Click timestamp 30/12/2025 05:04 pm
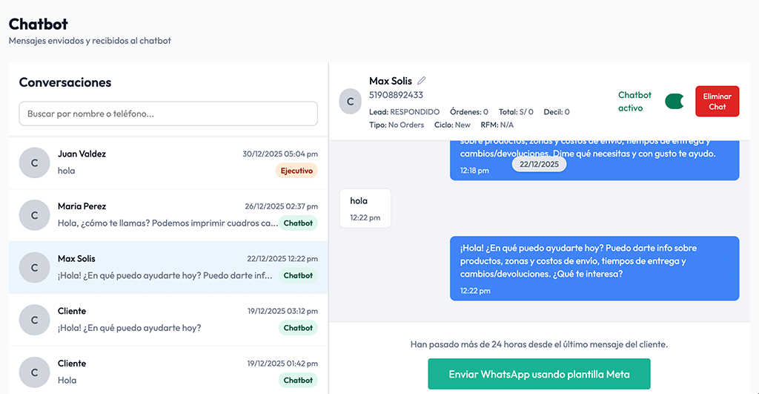The width and height of the screenshot is (759, 394). tap(280, 154)
